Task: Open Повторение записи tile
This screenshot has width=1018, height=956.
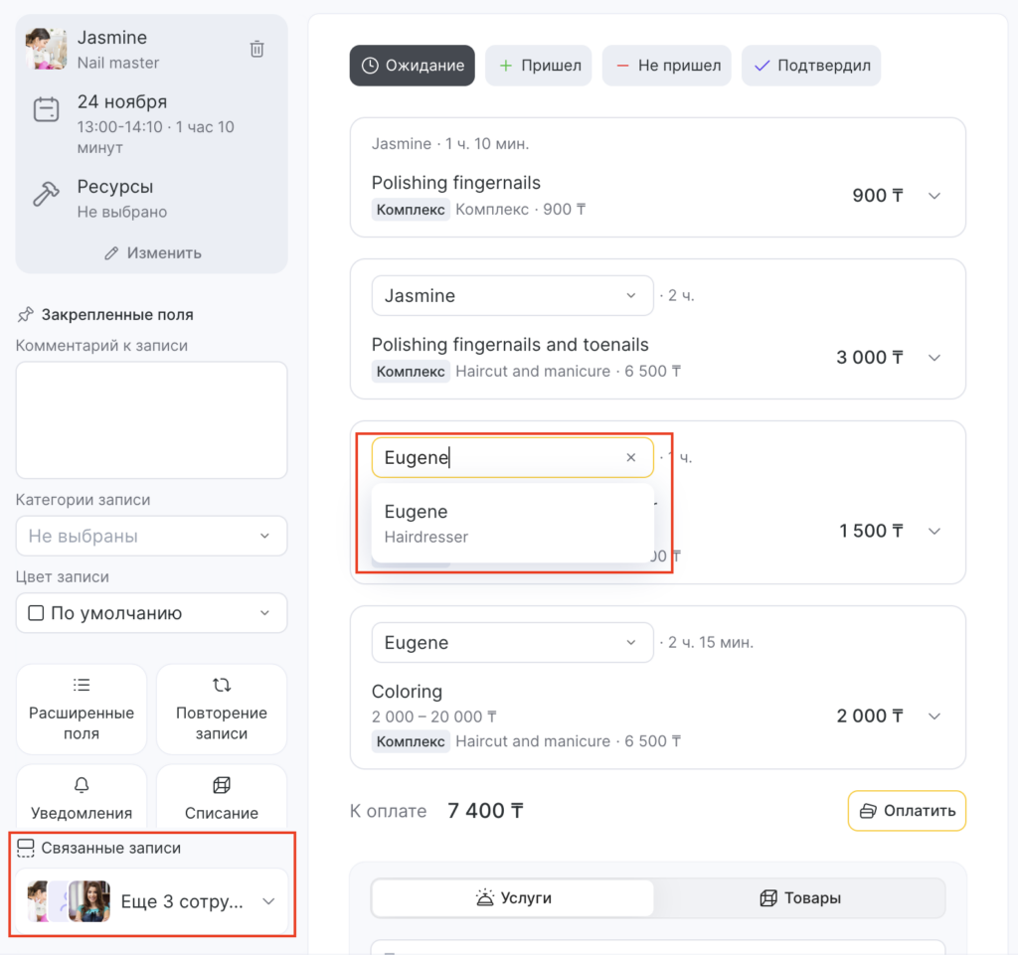Action: [x=222, y=710]
